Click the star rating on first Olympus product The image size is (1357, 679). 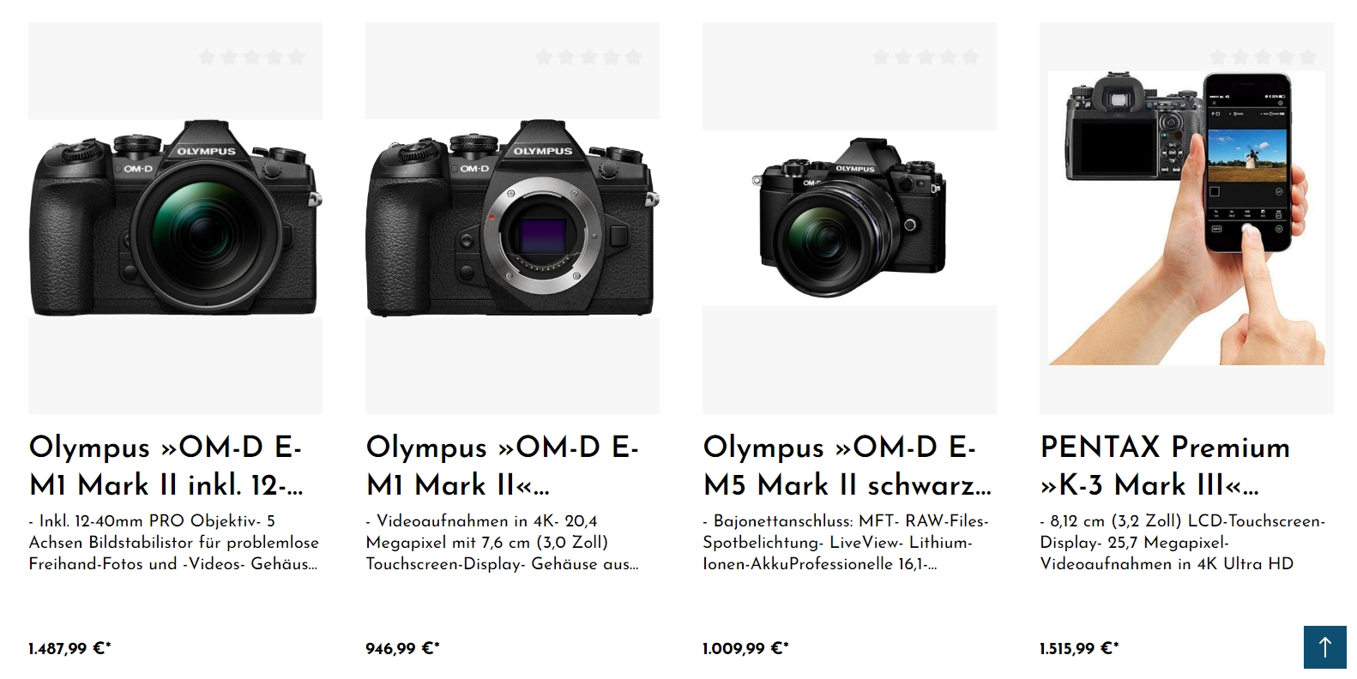coord(251,57)
